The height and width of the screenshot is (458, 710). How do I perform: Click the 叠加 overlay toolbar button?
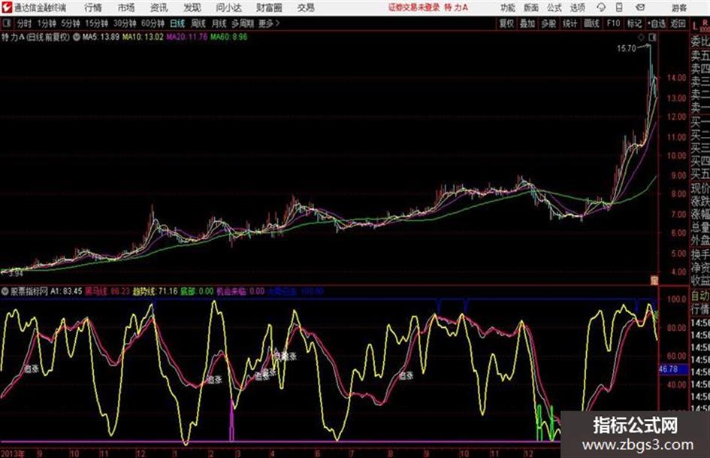click(x=527, y=23)
